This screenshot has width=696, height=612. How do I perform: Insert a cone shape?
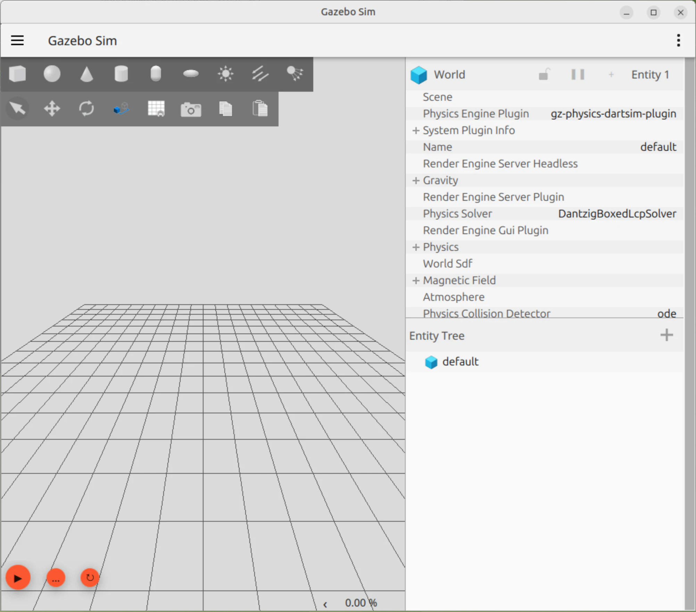click(86, 74)
